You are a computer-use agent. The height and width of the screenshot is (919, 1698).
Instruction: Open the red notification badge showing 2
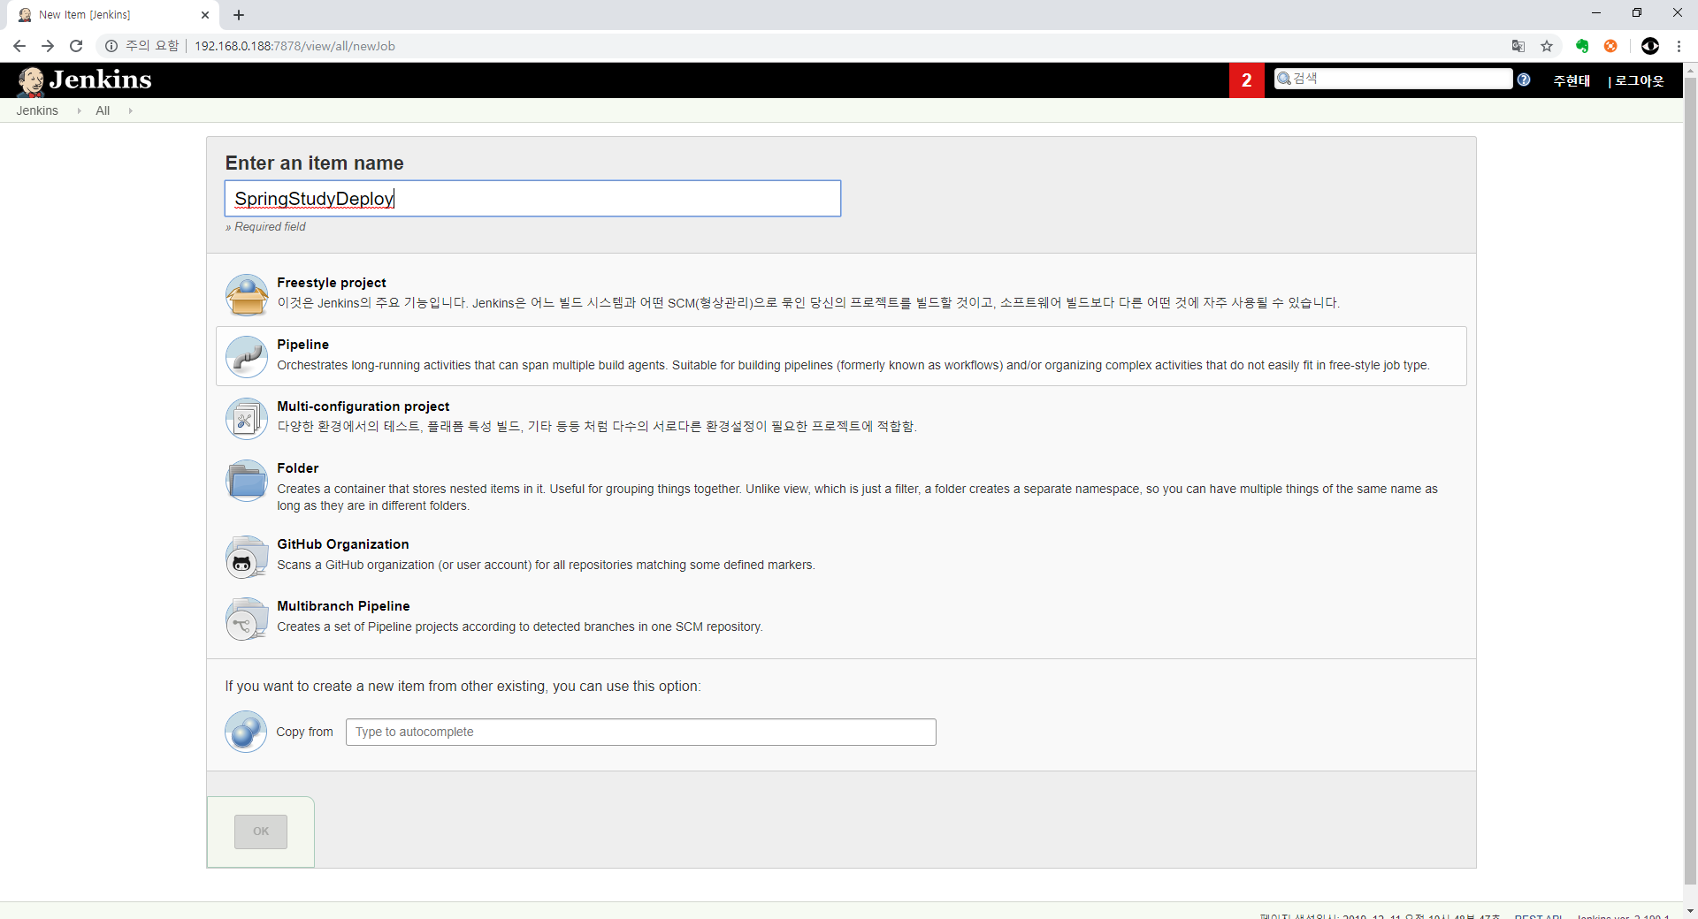pos(1247,80)
